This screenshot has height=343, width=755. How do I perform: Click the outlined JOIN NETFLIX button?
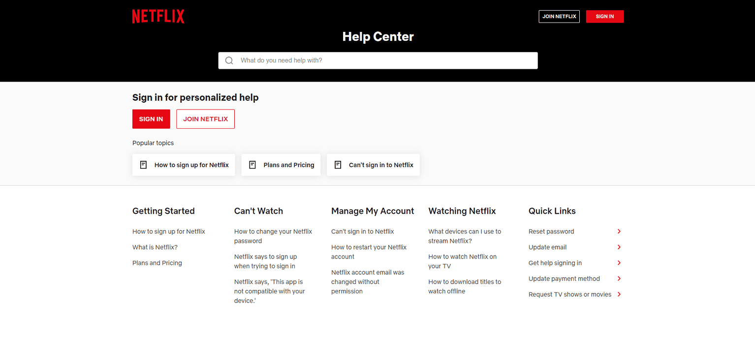tap(205, 119)
